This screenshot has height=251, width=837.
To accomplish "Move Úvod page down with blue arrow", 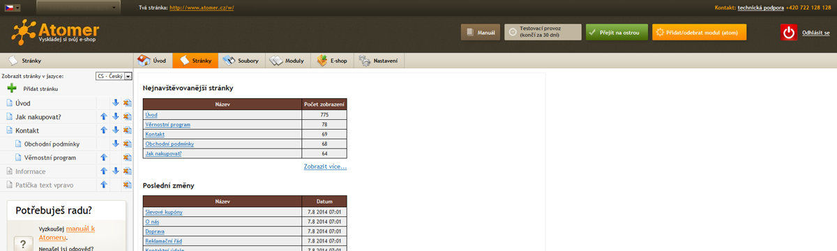I will (x=115, y=102).
